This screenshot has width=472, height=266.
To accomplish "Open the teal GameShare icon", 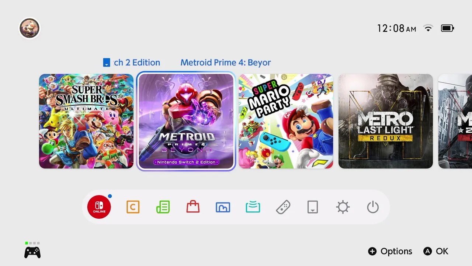I will (253, 207).
